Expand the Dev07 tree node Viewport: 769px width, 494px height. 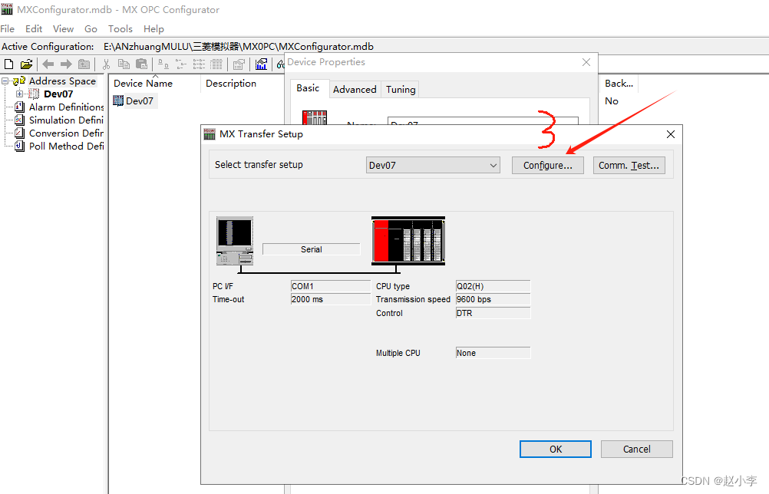[x=19, y=94]
